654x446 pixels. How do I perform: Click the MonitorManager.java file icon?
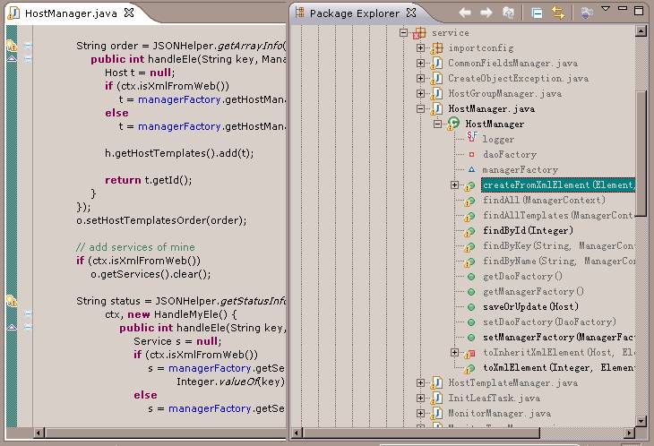click(436, 413)
